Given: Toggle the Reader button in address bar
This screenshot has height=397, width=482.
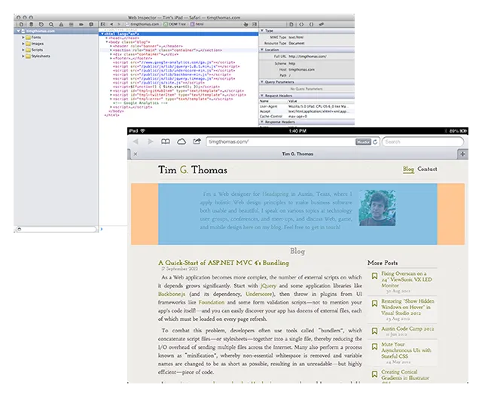Looking at the screenshot, I should (x=362, y=142).
